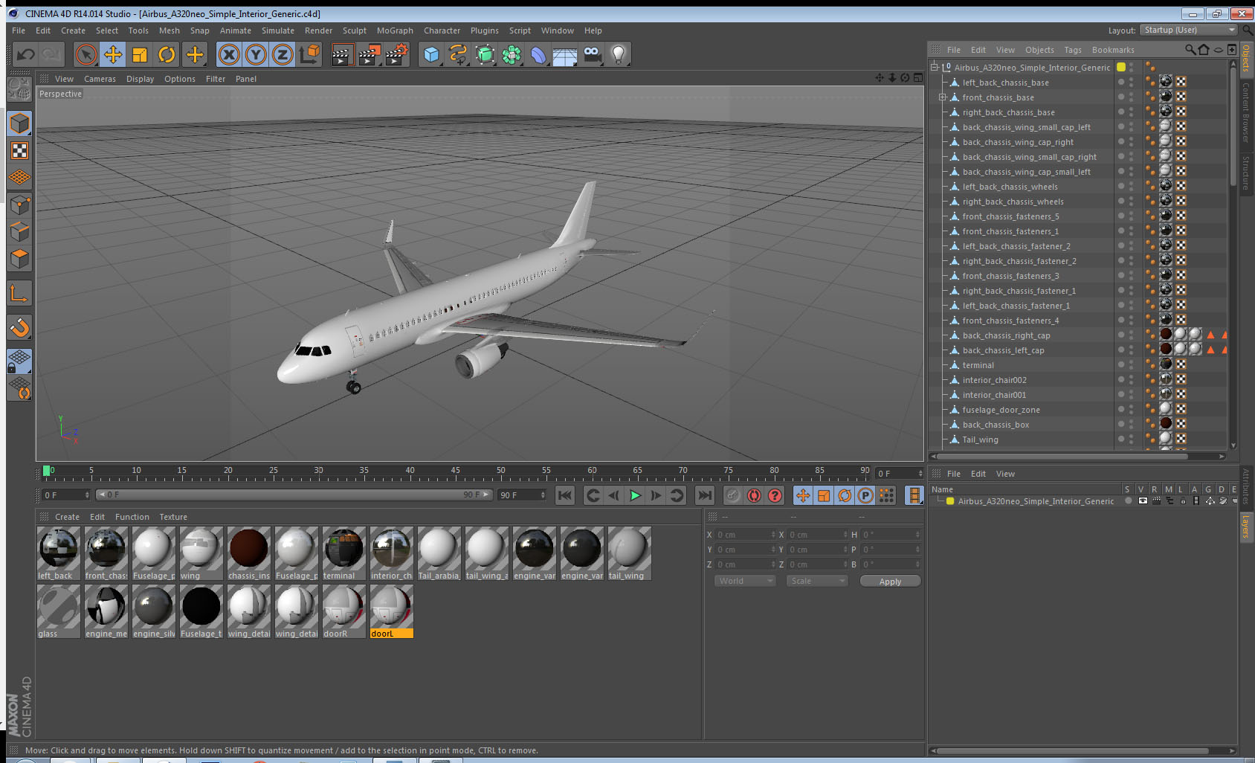The image size is (1255, 763).
Task: Click Object Manager search icon
Action: 1190,50
